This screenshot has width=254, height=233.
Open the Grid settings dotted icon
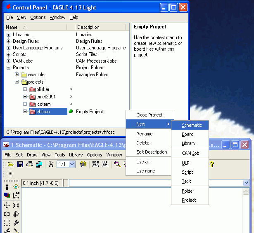pos(10,173)
